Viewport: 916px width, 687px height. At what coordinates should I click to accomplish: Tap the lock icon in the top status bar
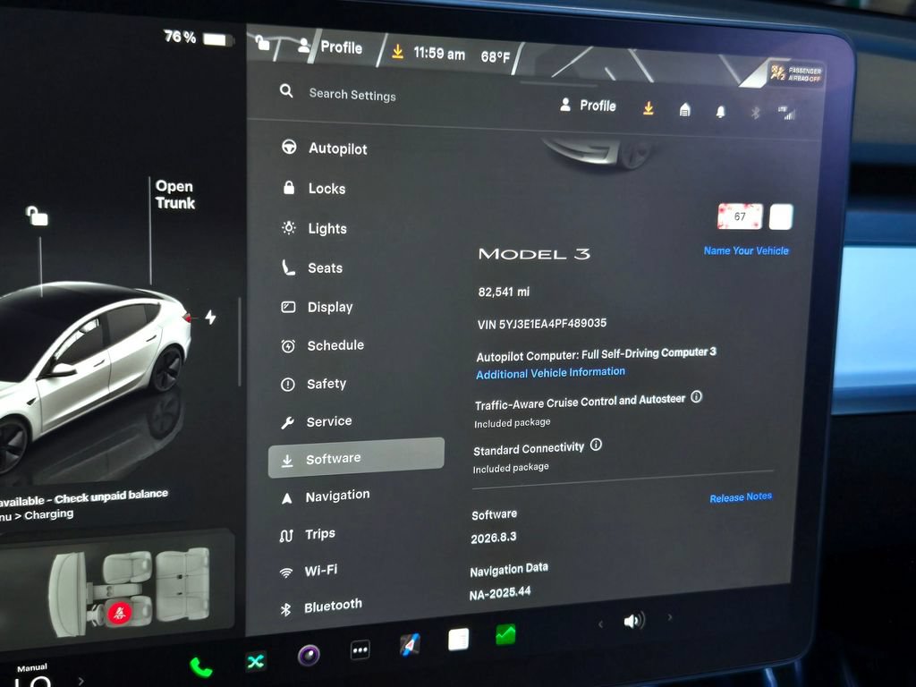(262, 42)
